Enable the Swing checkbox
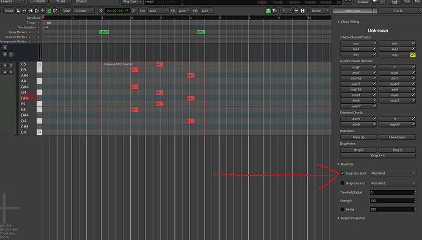The width and height of the screenshot is (422, 240). click(342, 209)
